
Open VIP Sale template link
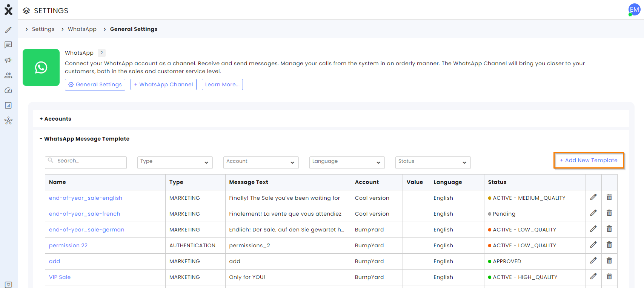click(x=60, y=277)
